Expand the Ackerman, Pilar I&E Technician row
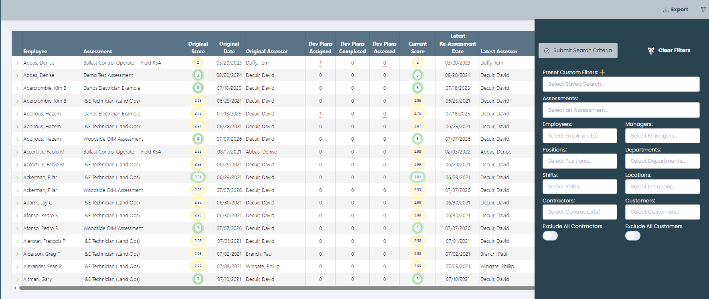Screen dimensions: 709x299 click(x=17, y=178)
